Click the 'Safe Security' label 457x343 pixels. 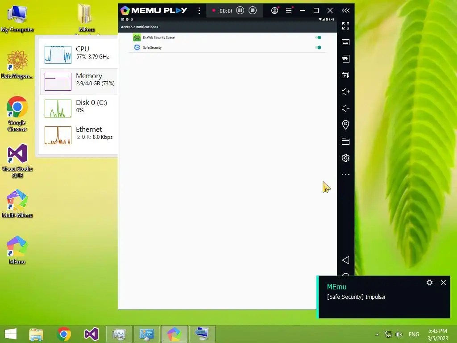point(152,47)
